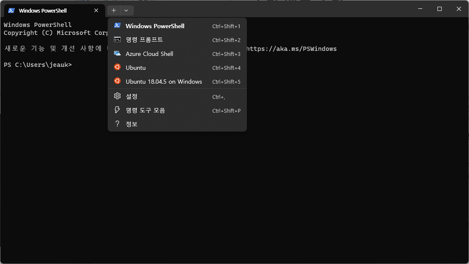Click the question mark icon next to 정보

[x=117, y=124]
